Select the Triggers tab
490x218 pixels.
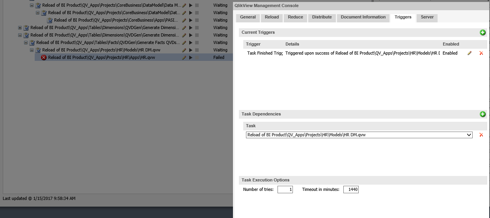click(403, 17)
